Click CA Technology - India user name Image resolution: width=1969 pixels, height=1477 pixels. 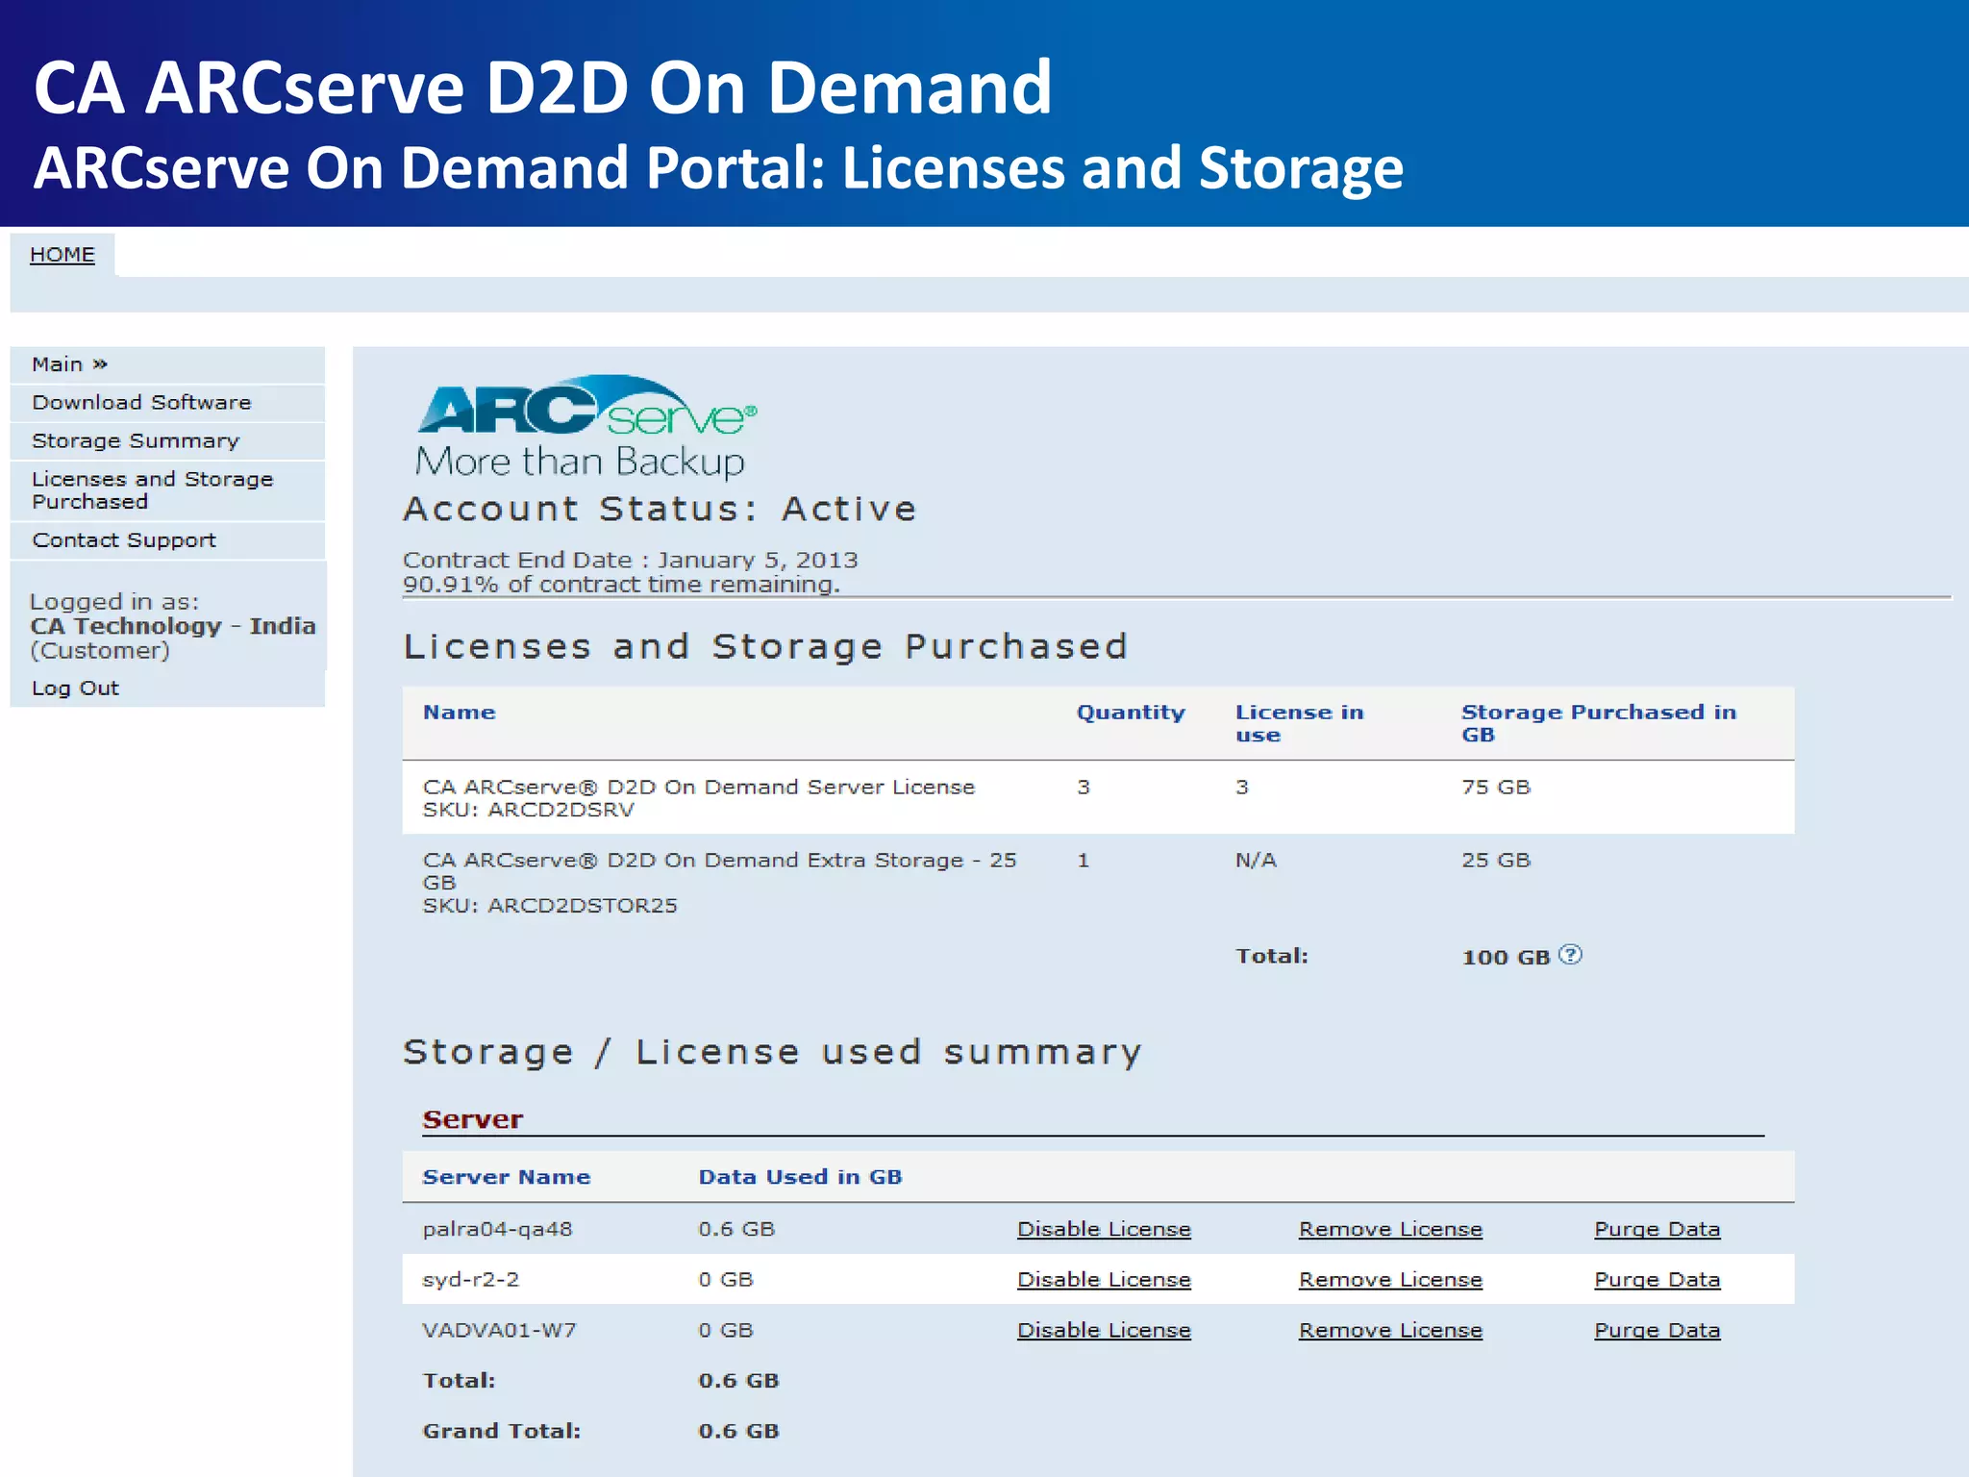point(173,626)
